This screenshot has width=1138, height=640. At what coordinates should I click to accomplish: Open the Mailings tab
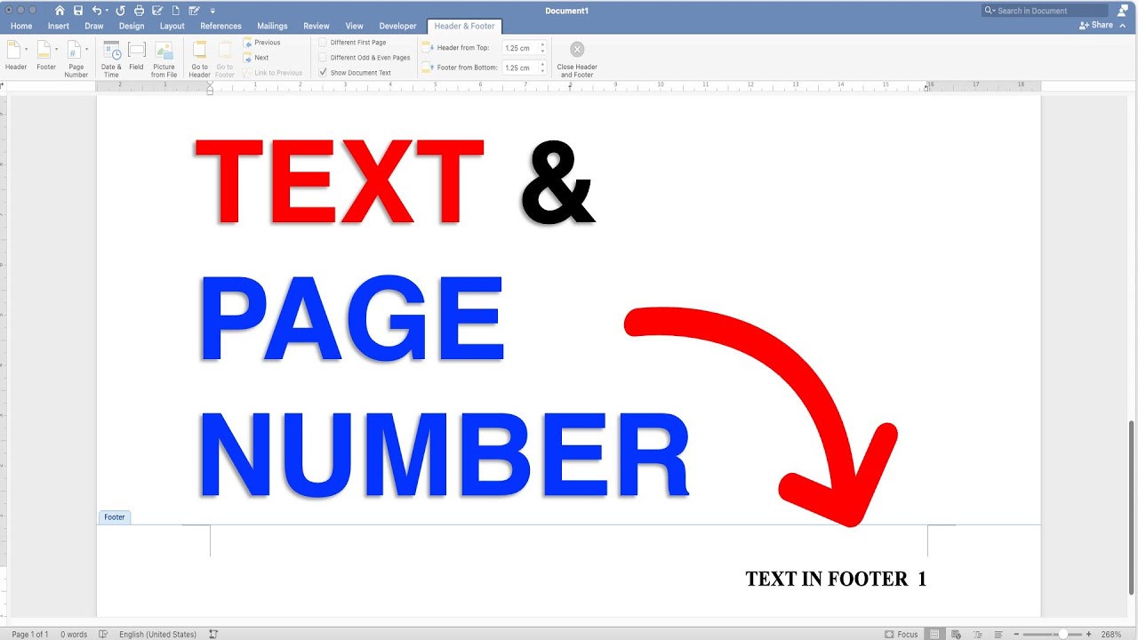[x=272, y=26]
